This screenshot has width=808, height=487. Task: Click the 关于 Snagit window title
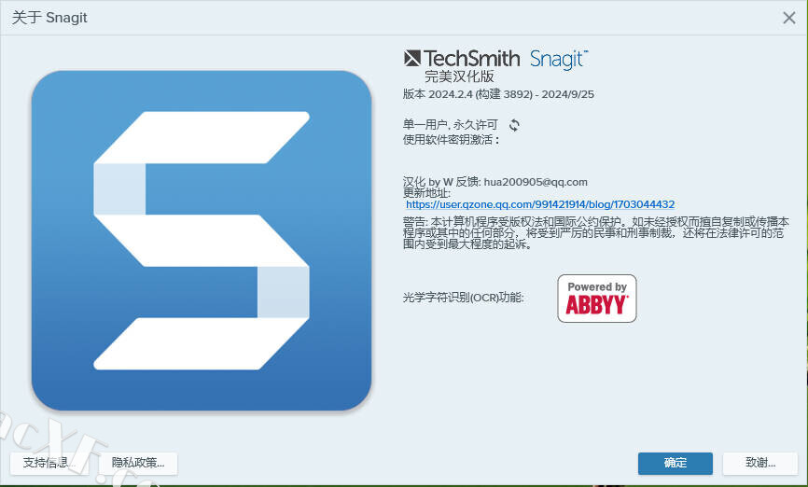[x=49, y=18]
